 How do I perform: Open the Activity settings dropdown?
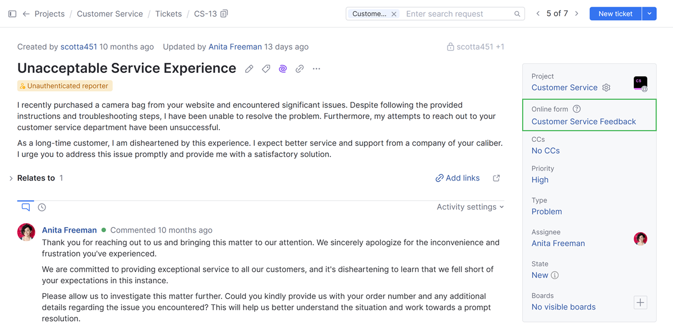(x=470, y=206)
